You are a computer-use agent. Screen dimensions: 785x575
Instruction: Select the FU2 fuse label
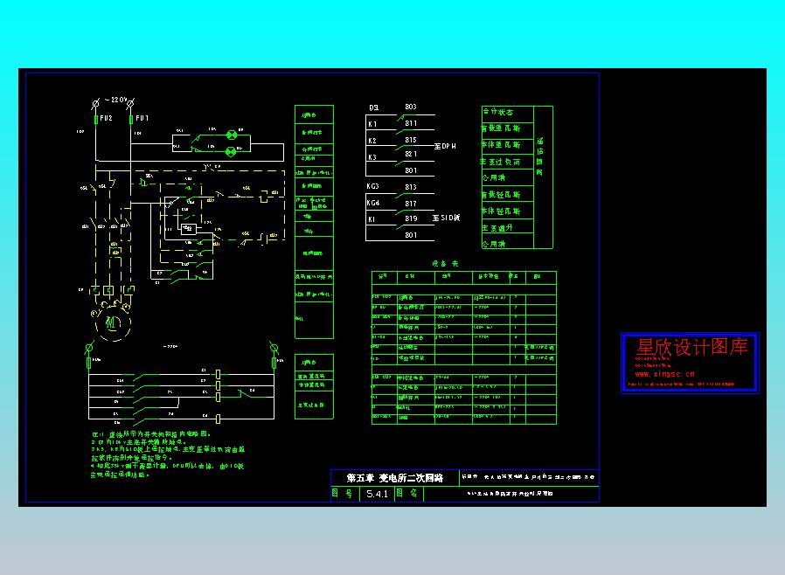click(x=106, y=118)
